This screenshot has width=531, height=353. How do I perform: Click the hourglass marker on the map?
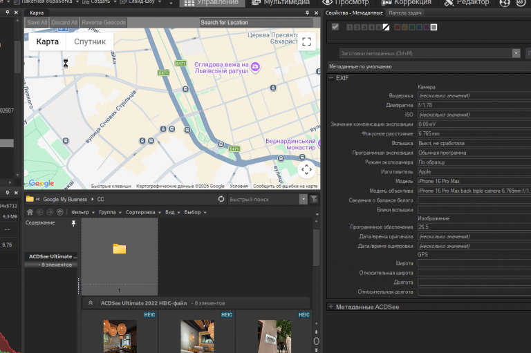click(66, 63)
